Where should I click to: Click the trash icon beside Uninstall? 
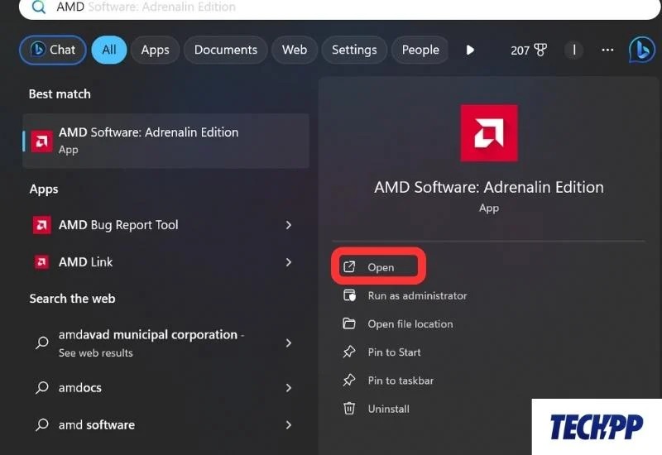tap(350, 409)
